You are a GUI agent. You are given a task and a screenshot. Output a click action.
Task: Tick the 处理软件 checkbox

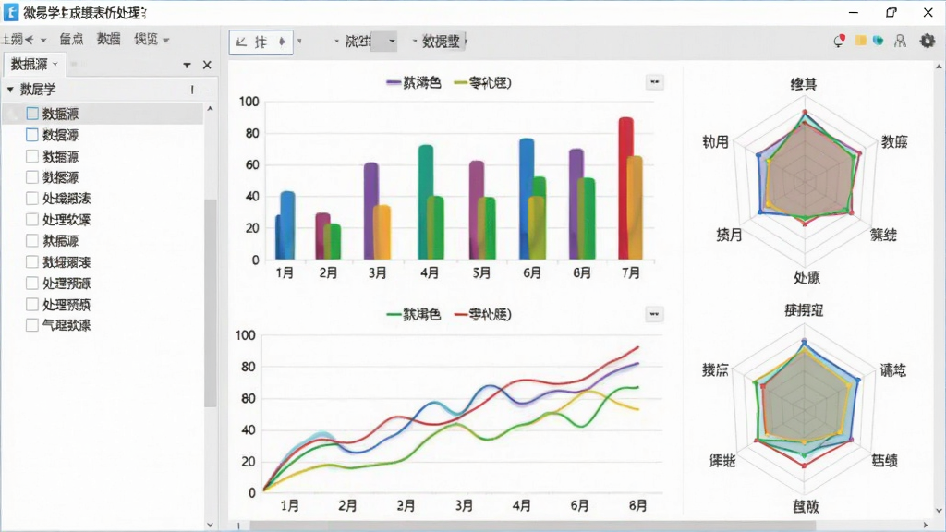[x=32, y=219]
